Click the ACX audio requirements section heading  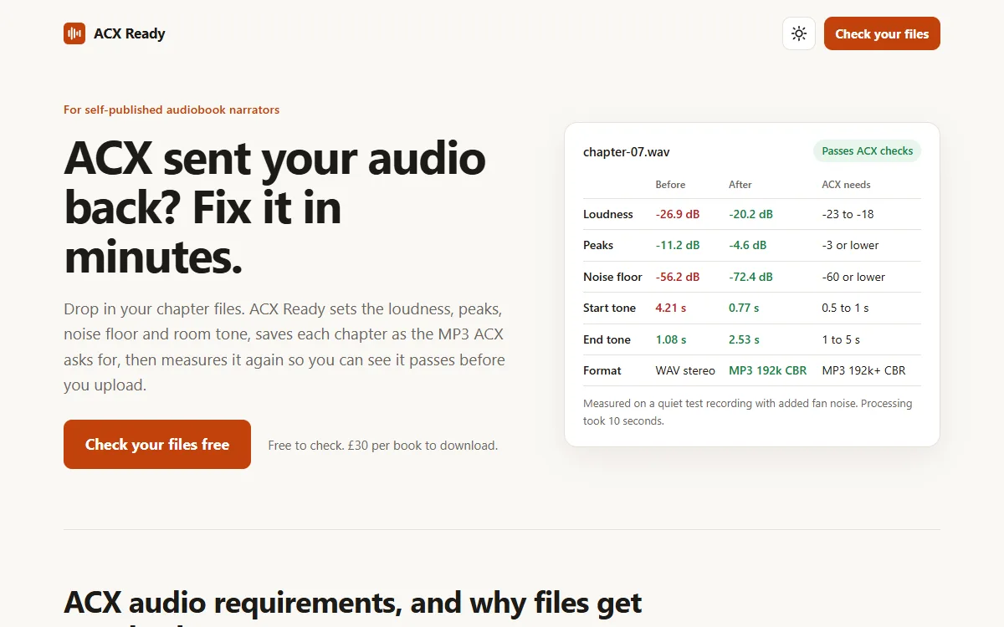[353, 603]
